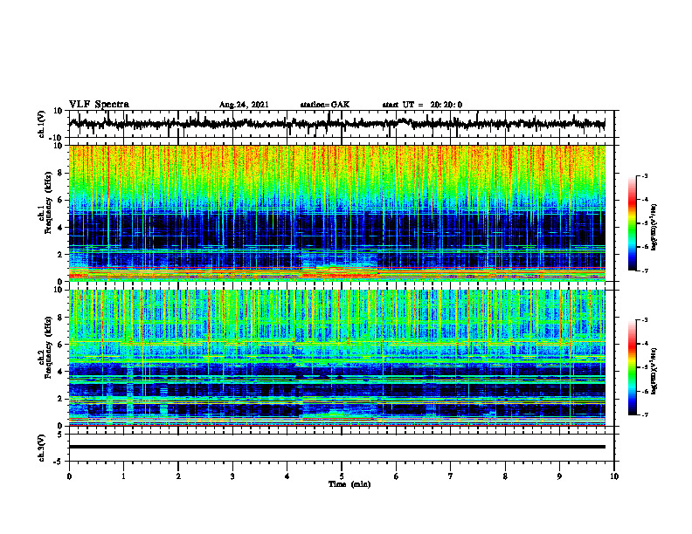Click the "2" kHz tick on ch.2 frequency axis
Viewport: 692px width, 534px height.
point(60,399)
